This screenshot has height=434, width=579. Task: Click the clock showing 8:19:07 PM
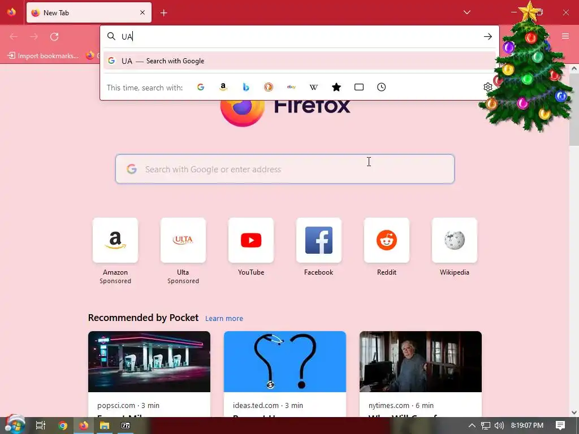coord(527,426)
